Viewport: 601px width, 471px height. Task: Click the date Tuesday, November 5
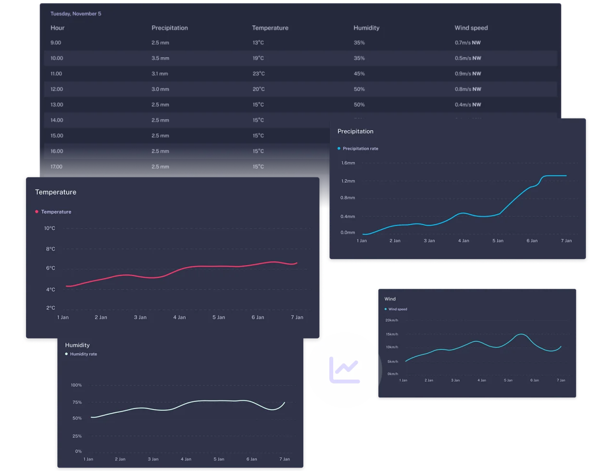pos(76,13)
